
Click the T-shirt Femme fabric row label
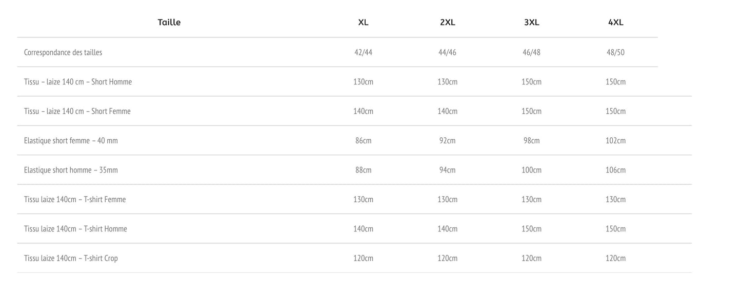click(x=75, y=200)
